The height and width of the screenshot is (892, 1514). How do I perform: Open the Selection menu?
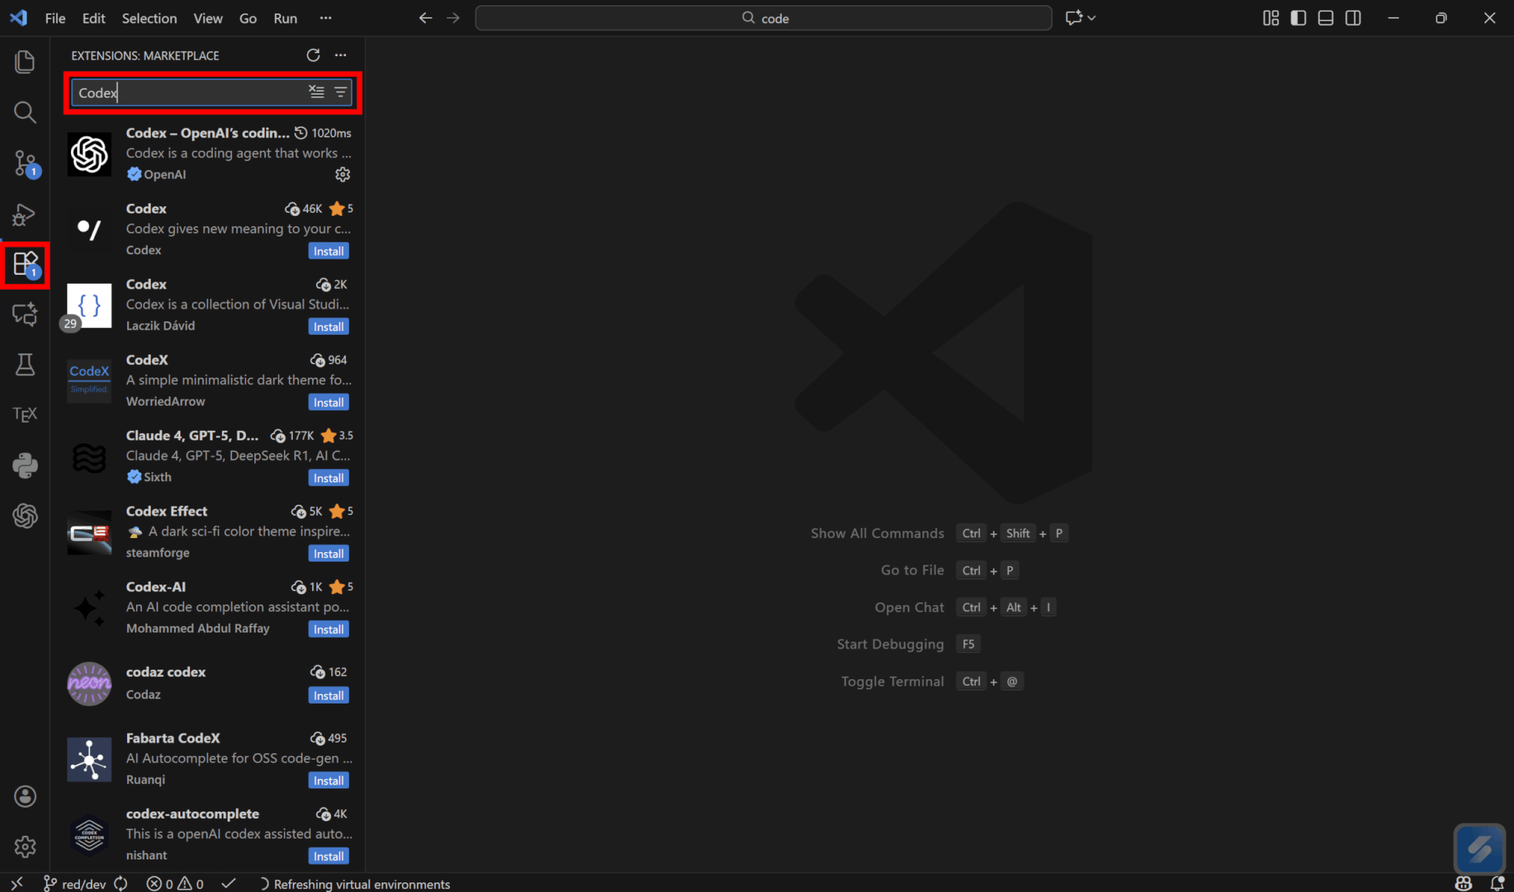[149, 18]
